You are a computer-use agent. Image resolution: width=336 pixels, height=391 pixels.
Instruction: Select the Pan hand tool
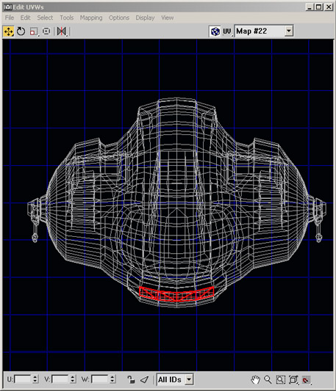(x=255, y=380)
